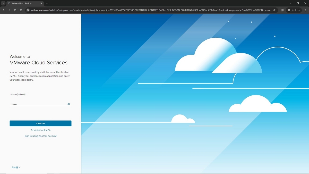
Task: Go back with the browser back arrow
Action: point(4,10)
